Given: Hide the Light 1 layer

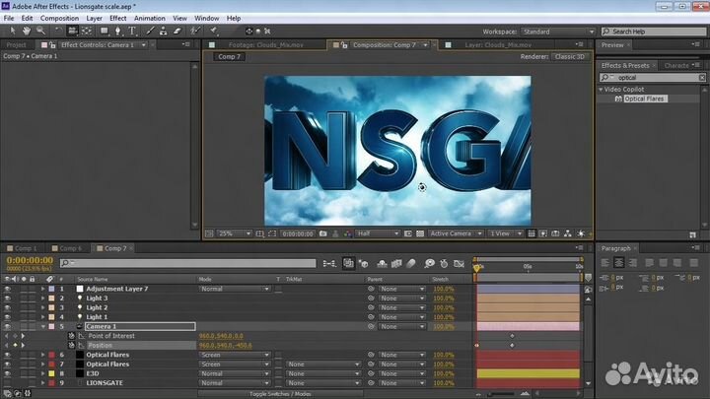Looking at the screenshot, I should pyautogui.click(x=7, y=317).
